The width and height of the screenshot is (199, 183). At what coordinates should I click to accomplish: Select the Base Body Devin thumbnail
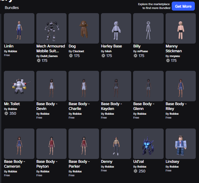51,86
